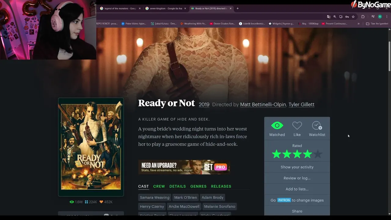Open Andie MacDowell cast page
Viewport: 391px width, 220px height.
tap(184, 207)
